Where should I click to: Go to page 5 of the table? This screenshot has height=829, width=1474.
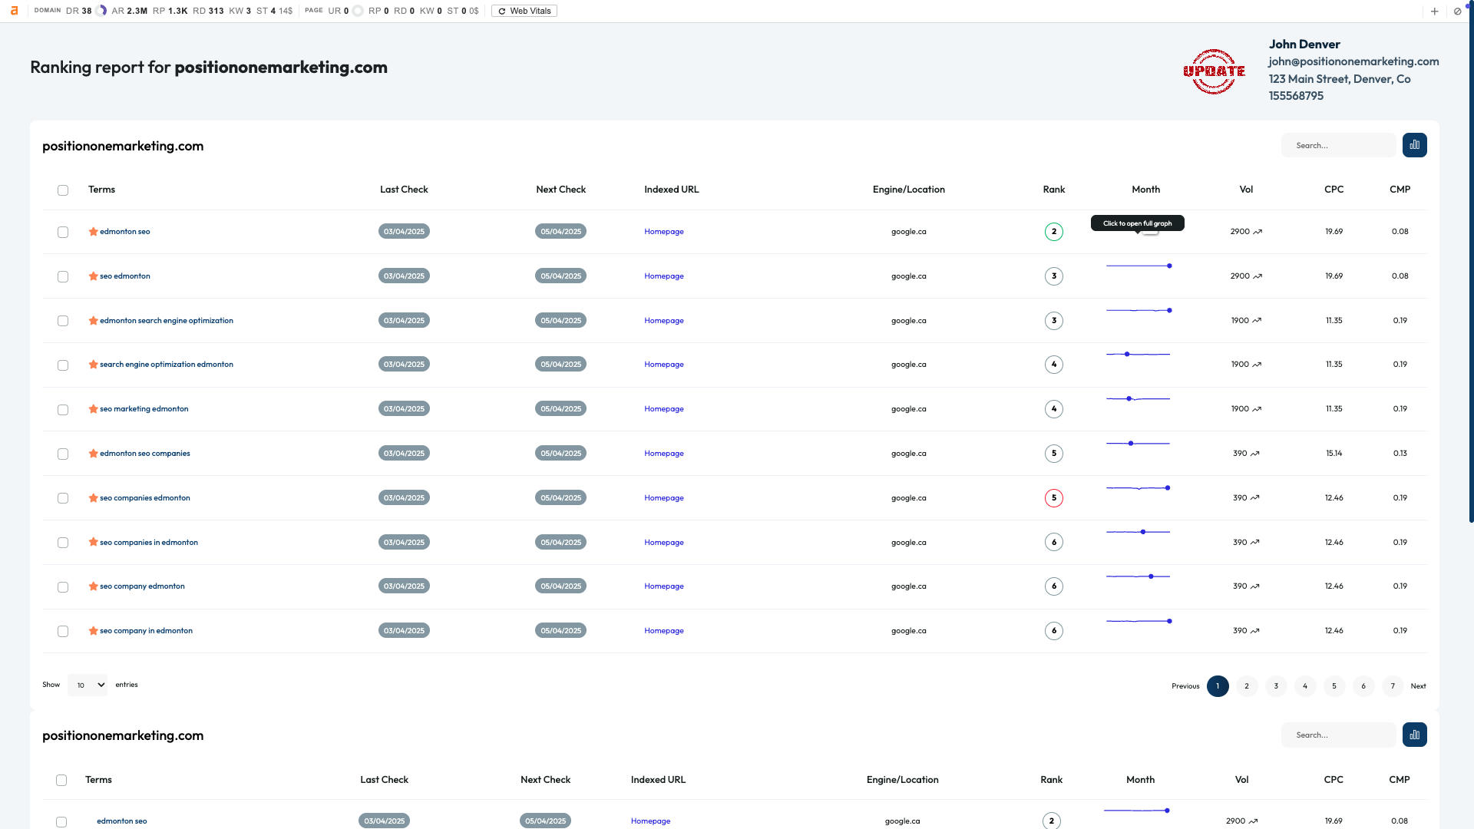tap(1334, 686)
